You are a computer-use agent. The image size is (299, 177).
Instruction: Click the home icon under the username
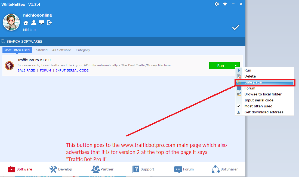[x=26, y=23]
